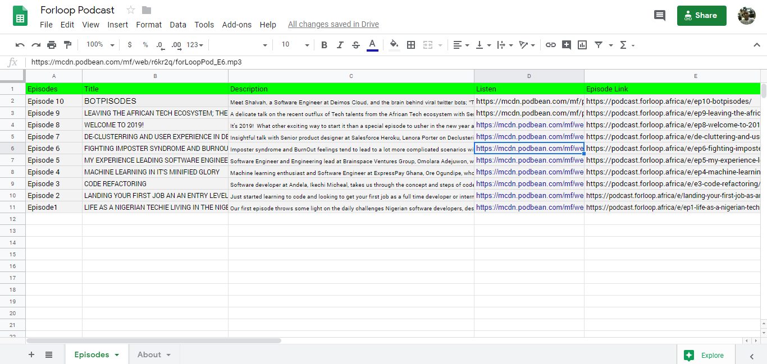Click the Create a filter icon
Screen dimensions: 767x364
(599, 45)
